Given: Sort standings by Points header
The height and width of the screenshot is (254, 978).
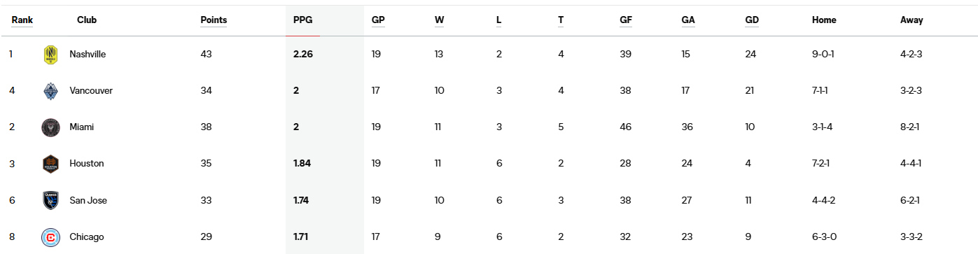Looking at the screenshot, I should (214, 20).
